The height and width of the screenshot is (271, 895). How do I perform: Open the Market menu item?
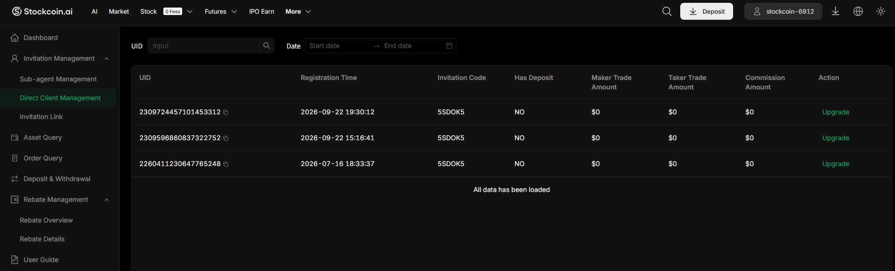[119, 11]
